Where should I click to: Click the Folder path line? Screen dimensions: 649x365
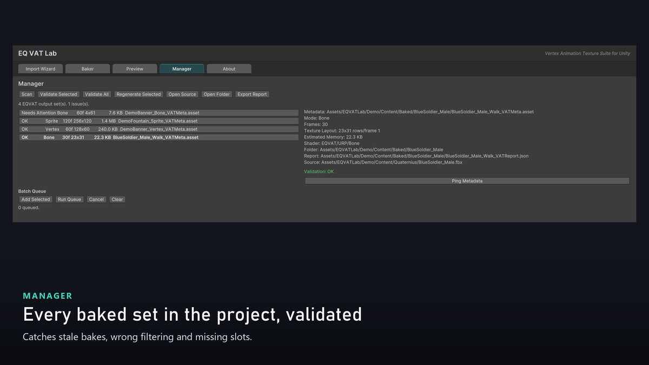point(373,150)
